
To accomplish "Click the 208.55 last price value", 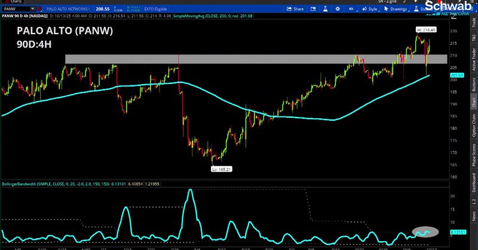I will (x=102, y=9).
